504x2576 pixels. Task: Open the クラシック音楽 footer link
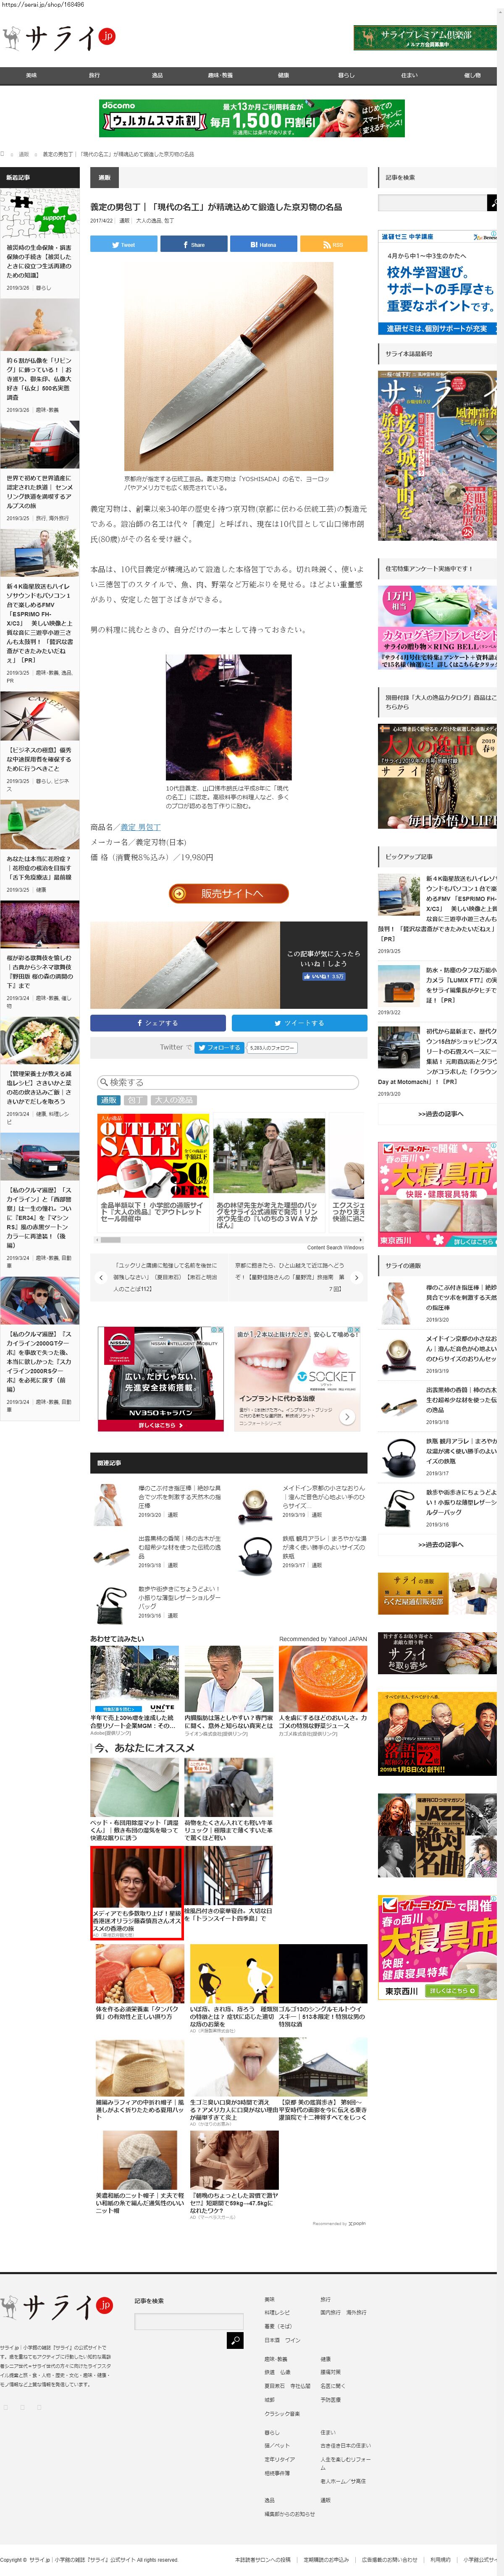pos(282,2413)
